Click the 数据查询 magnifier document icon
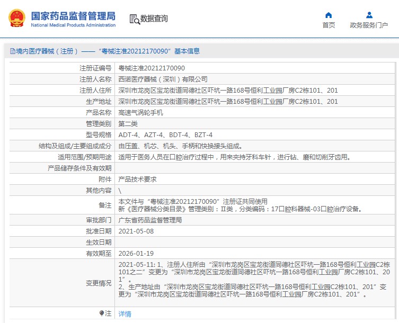This screenshot has height=323, width=399. coord(134,19)
